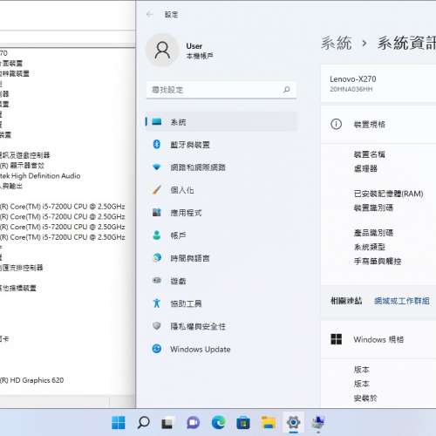
Task: Open 協助工具 accessibility settings
Action: [x=221, y=303]
